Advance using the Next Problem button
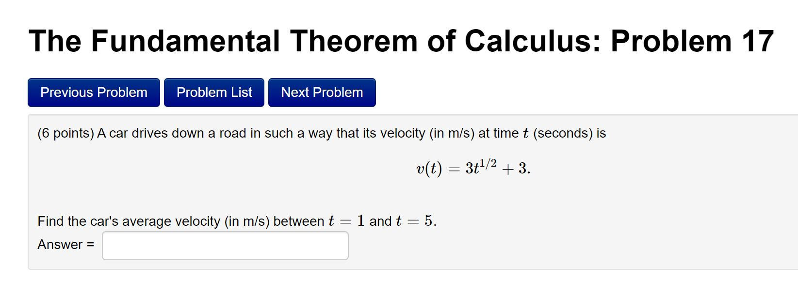Screen dimensions: 798x282 322,92
